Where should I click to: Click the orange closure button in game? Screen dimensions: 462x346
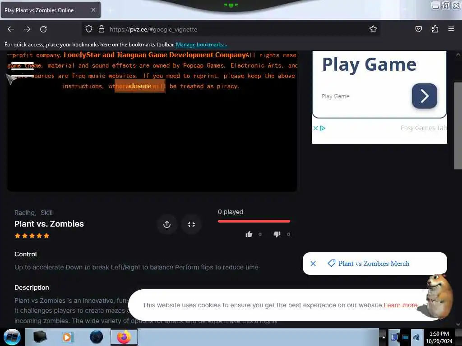[x=140, y=86]
